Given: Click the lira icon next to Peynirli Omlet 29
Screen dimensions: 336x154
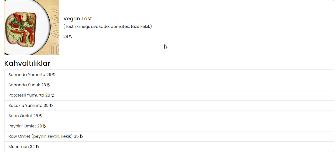Looking at the screenshot, I should (45, 126).
